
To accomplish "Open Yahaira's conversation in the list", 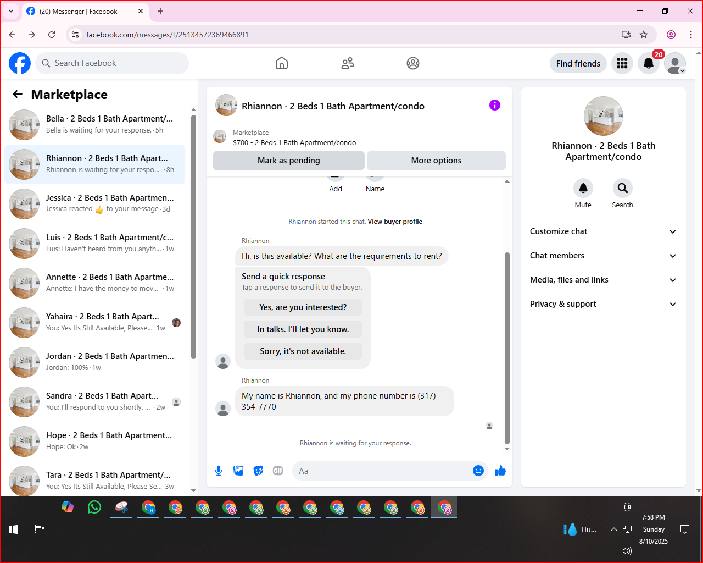I will (94, 323).
